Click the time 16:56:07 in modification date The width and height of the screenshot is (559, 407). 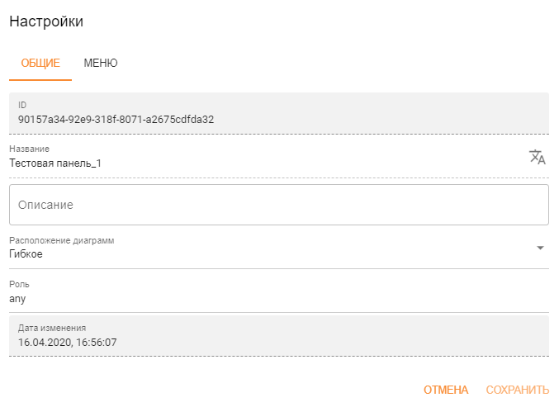click(97, 342)
